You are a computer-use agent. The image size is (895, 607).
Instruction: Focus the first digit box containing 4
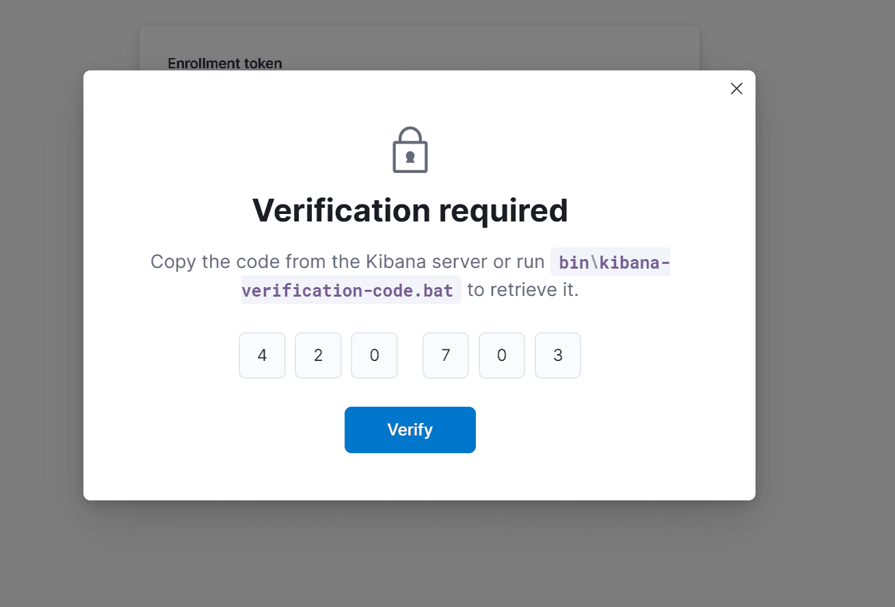coord(262,355)
